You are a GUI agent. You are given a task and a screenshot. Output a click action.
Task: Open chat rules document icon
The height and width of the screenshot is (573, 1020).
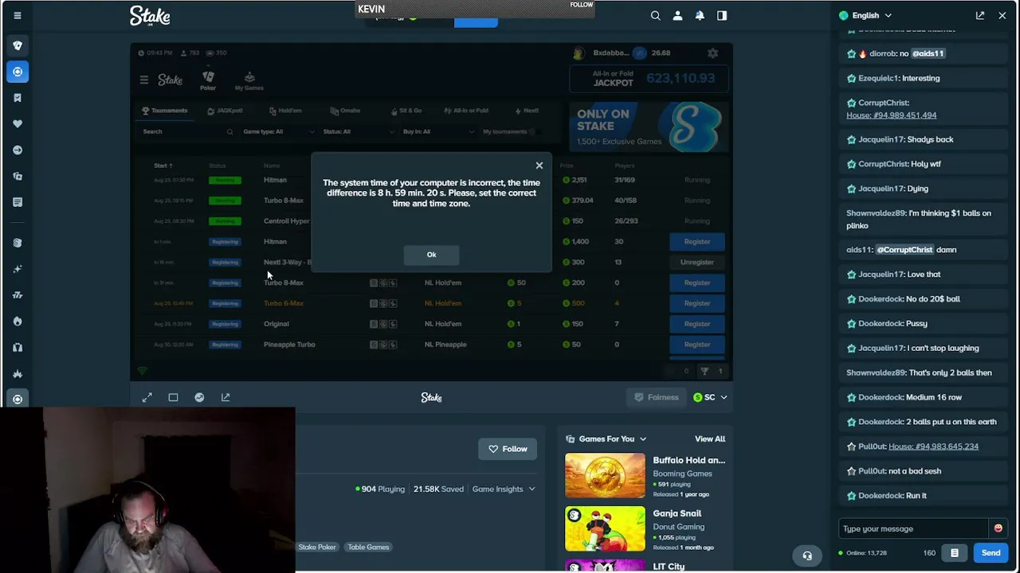point(955,553)
